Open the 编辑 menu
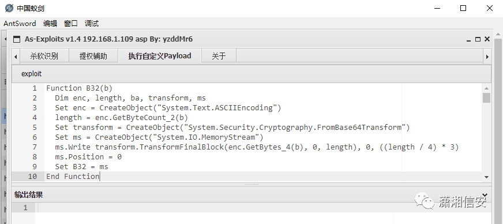Viewport: 503px width, 224px height. pos(50,24)
